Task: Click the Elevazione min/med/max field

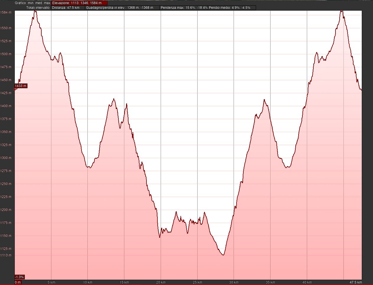Action: tap(79, 3)
